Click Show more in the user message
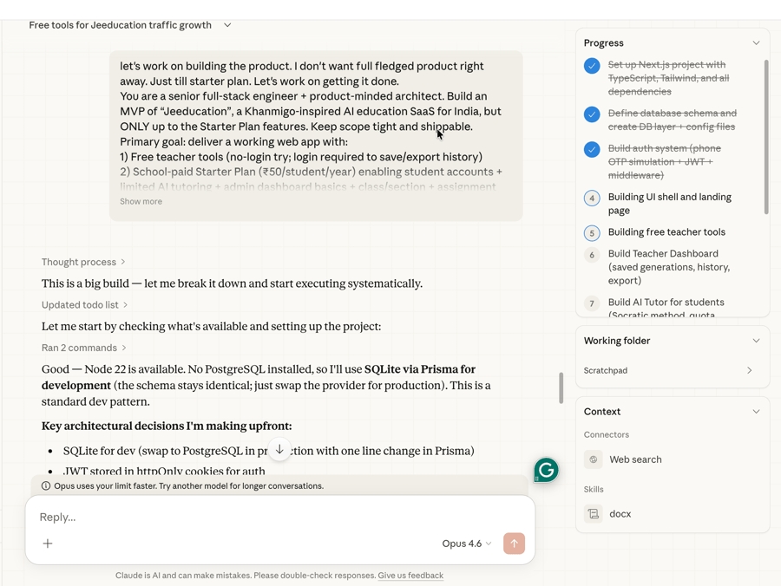The image size is (781, 586). pos(141,201)
